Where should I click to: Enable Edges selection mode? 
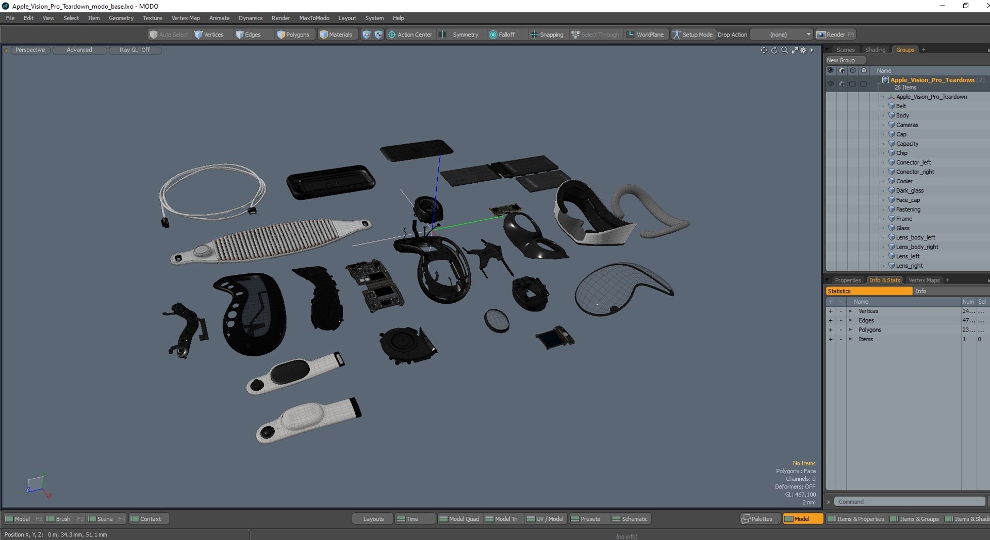pos(248,34)
